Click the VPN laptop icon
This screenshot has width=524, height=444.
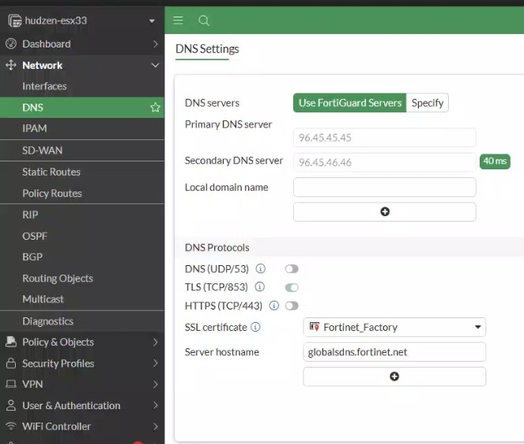click(11, 384)
